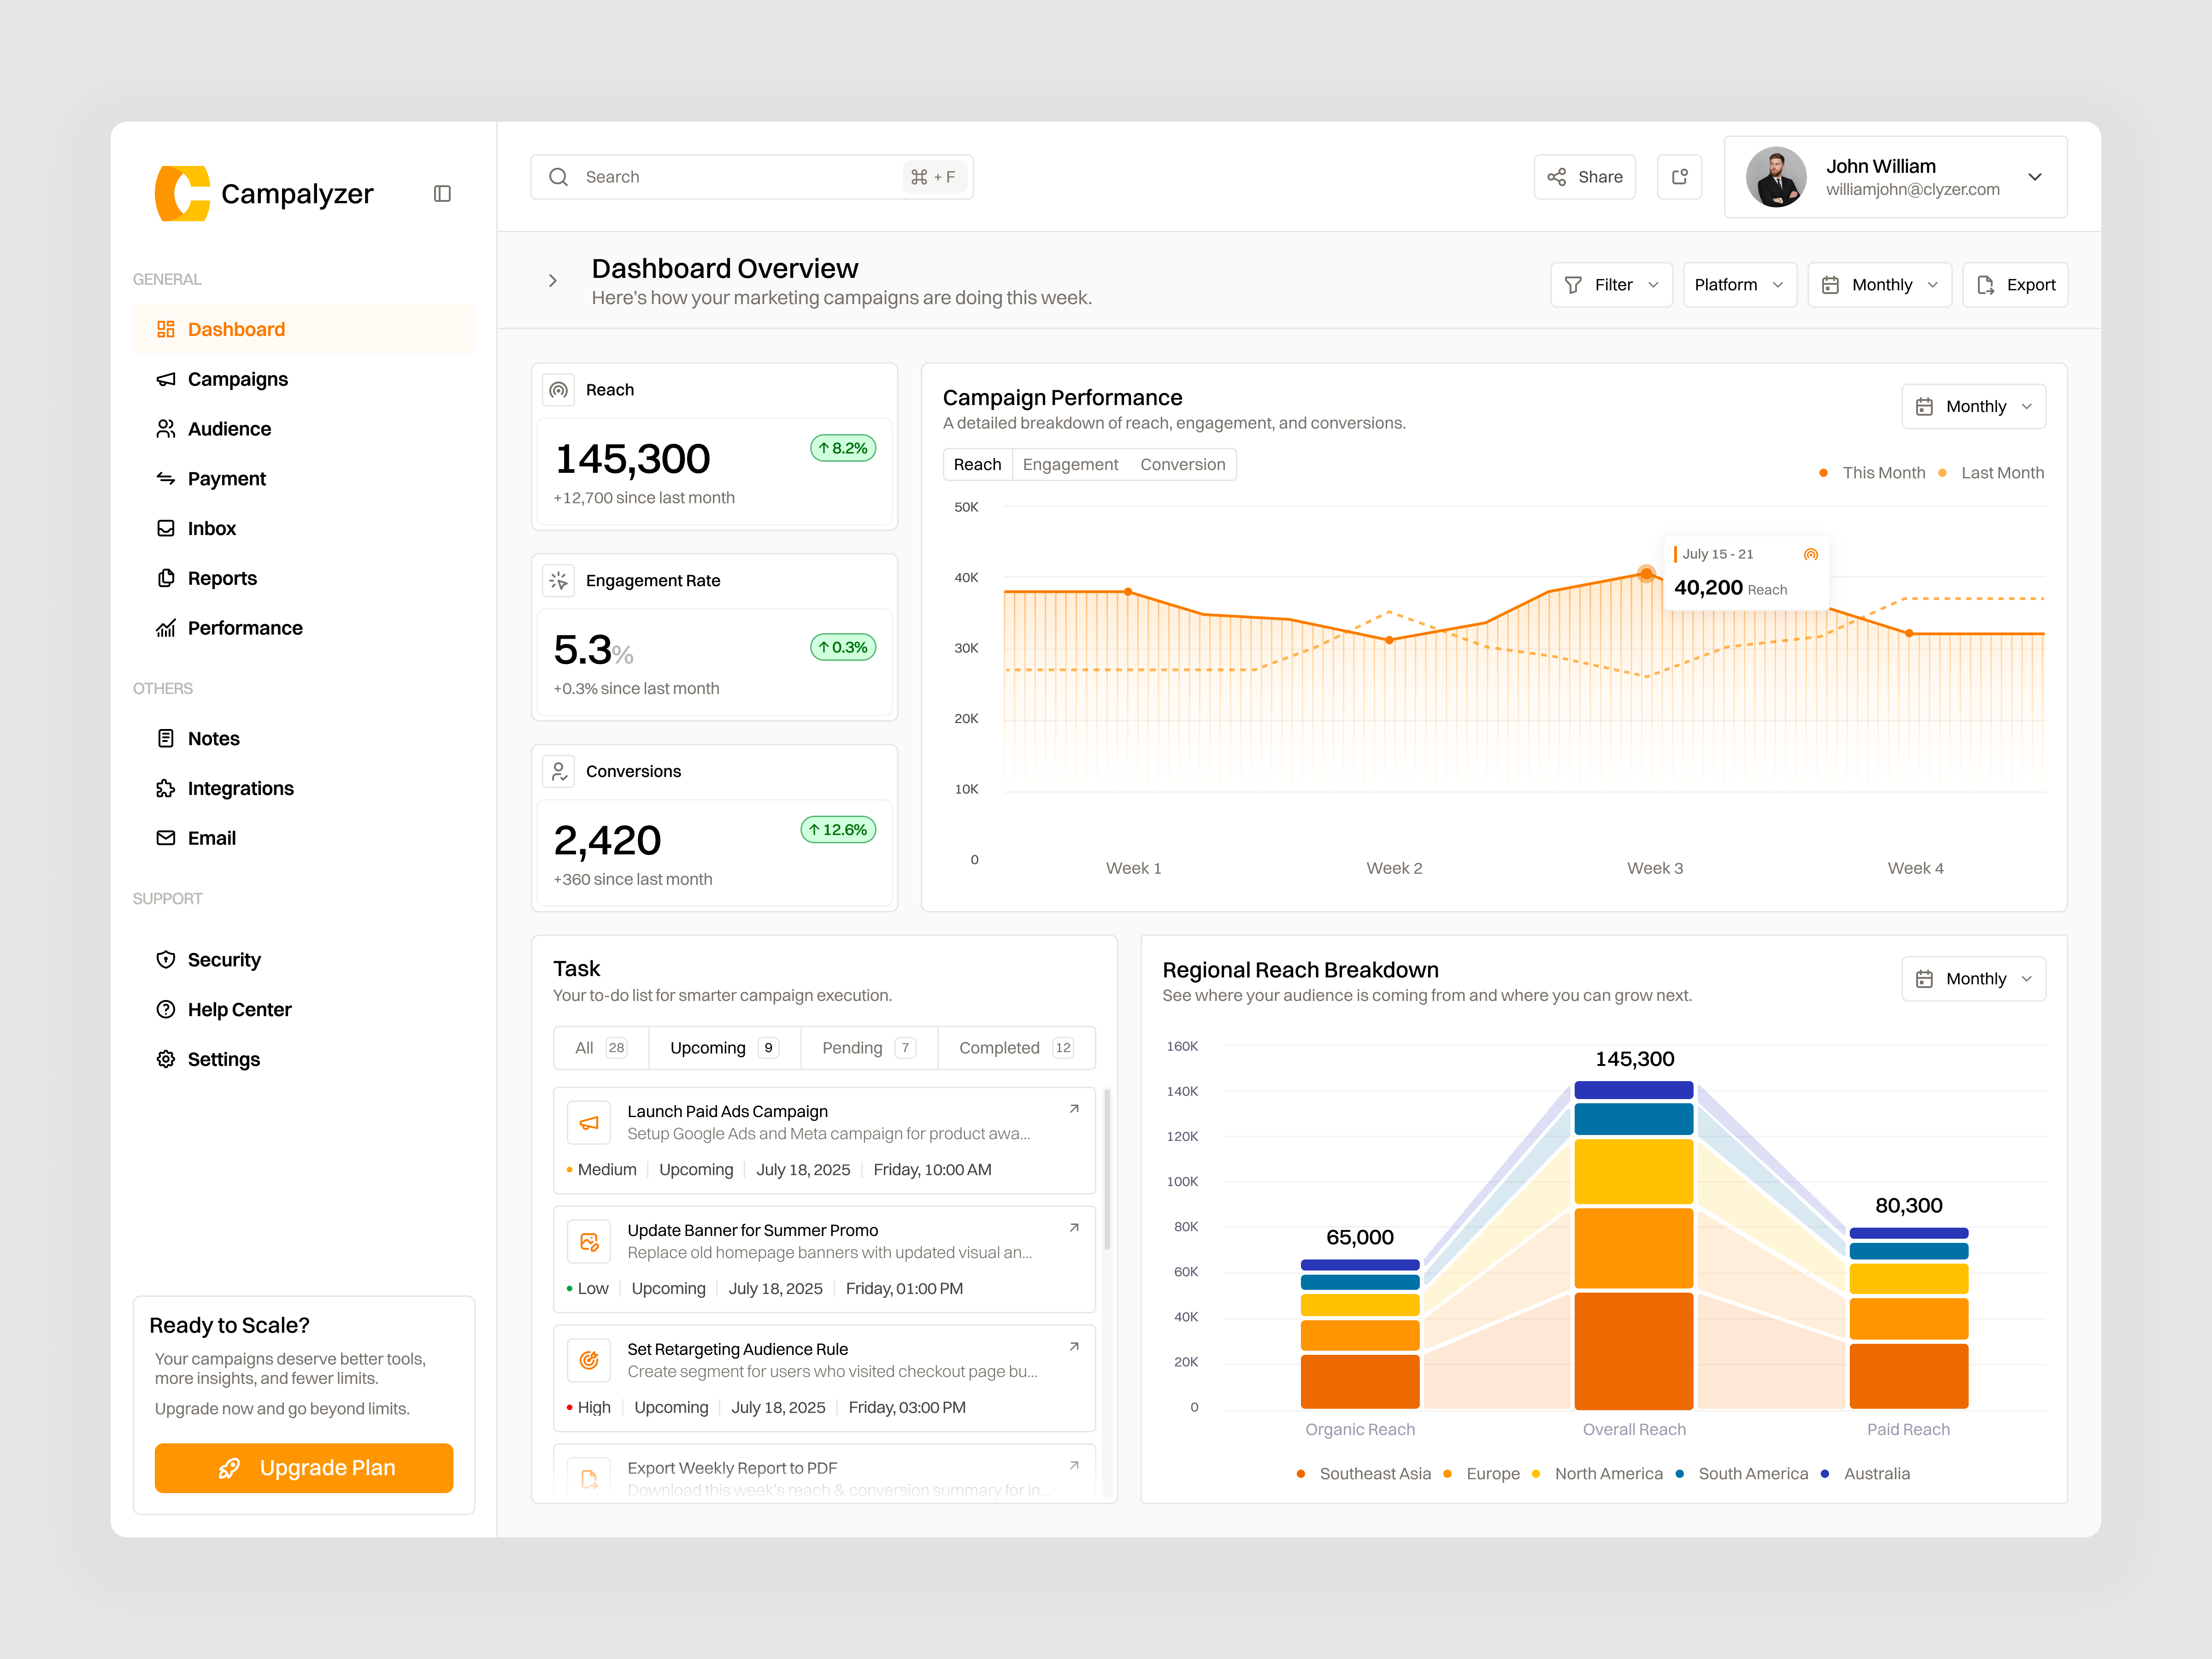
Task: Click the Reports icon in the sidebar
Action: (166, 578)
